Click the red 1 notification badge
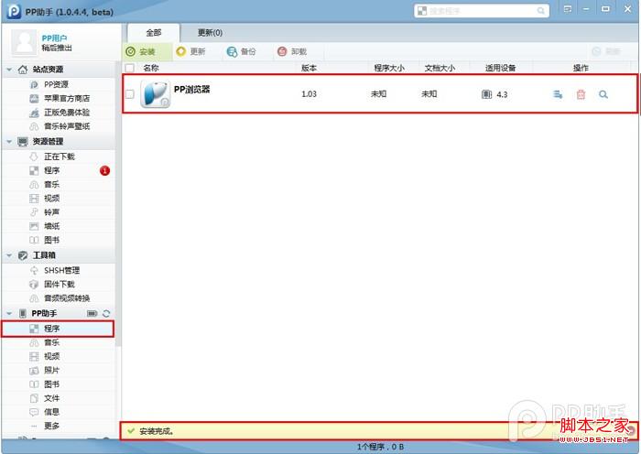641x454 pixels. (104, 171)
